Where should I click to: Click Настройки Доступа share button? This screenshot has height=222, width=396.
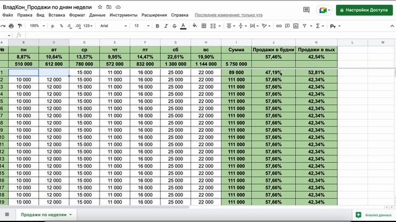[x=364, y=10]
